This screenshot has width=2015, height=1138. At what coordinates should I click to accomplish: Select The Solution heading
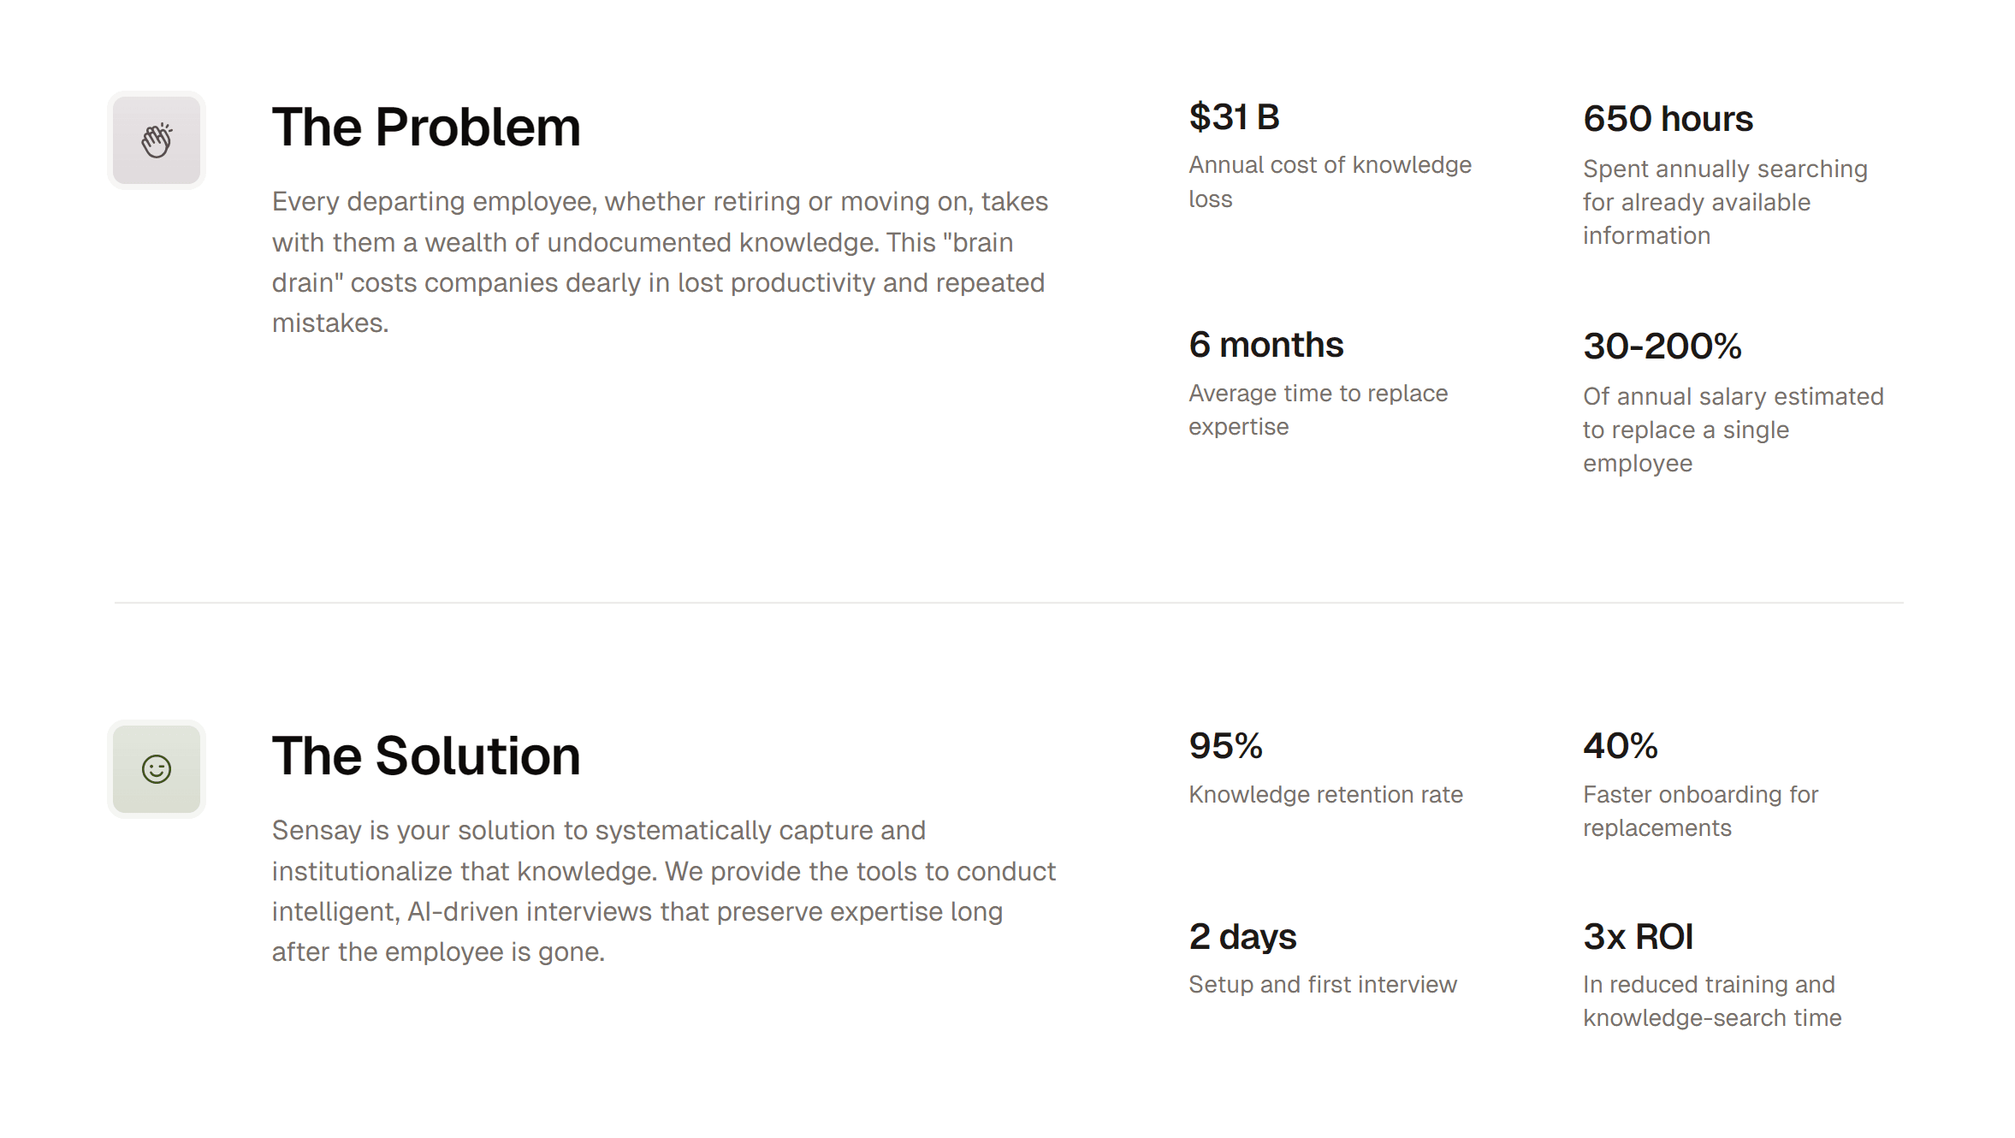[x=426, y=756]
